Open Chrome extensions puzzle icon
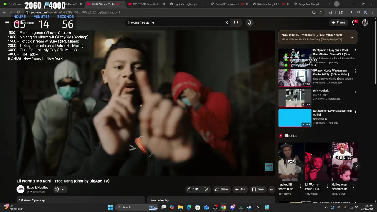The height and width of the screenshot is (212, 377). pyautogui.click(x=330, y=12)
